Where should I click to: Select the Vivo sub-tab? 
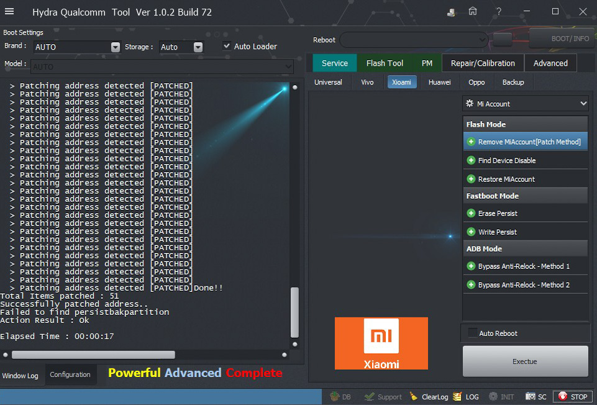coord(367,82)
